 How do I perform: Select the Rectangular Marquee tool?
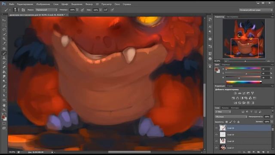click(4, 25)
